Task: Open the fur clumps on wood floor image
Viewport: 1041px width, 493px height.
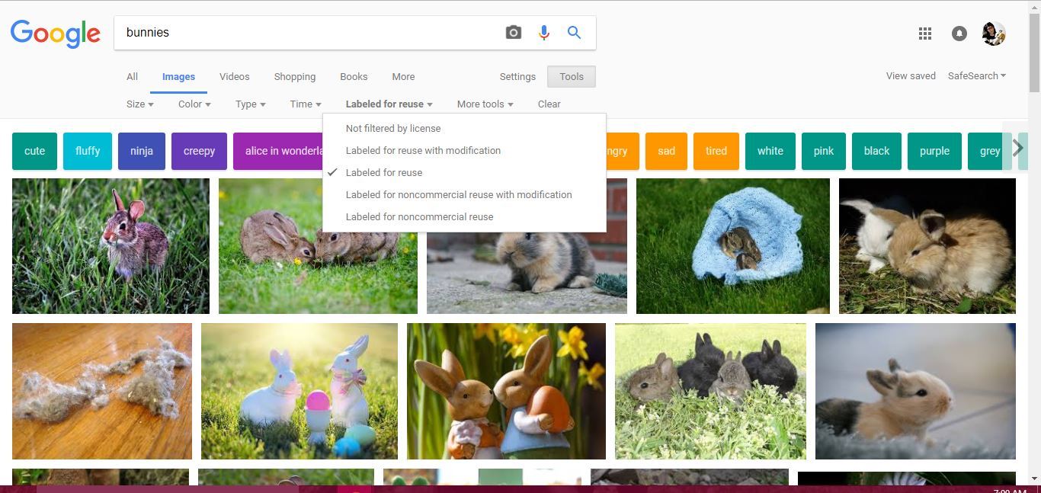Action: click(x=102, y=391)
